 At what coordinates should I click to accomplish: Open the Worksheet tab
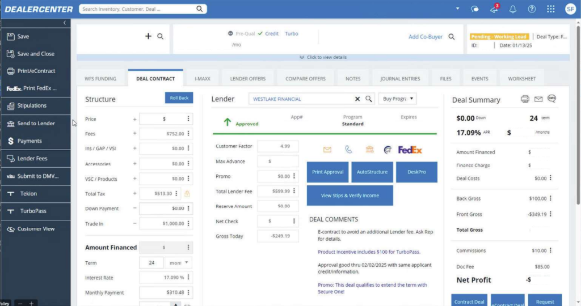tap(522, 79)
